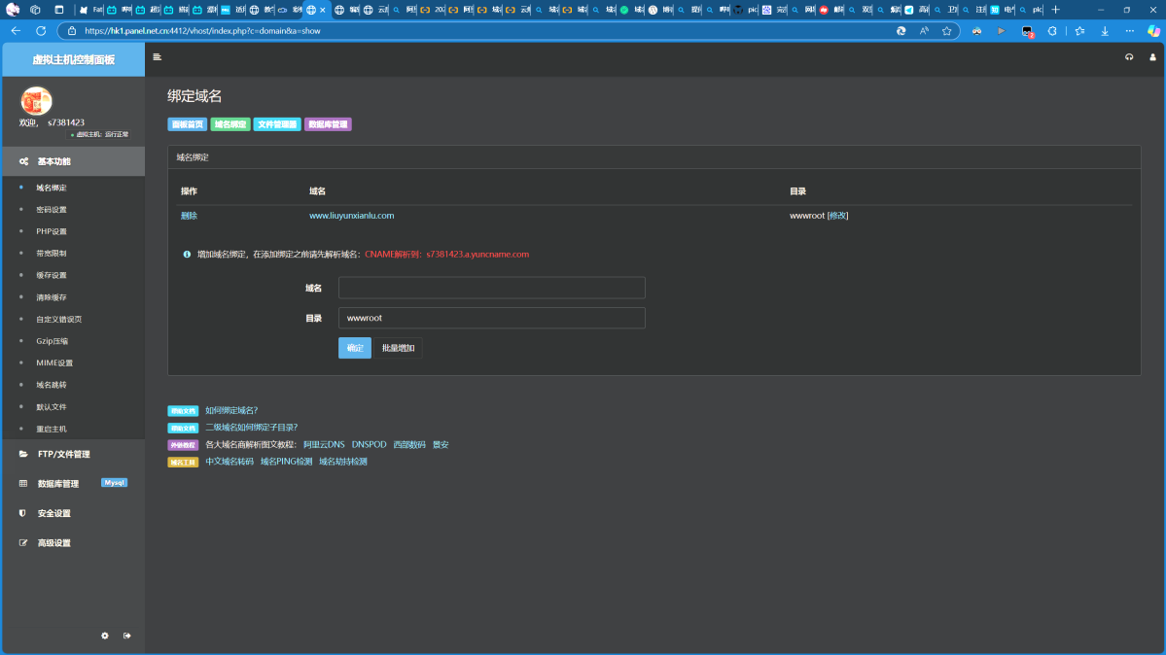
Task: Click the logout icon at sidebar bottom
Action: pos(127,636)
